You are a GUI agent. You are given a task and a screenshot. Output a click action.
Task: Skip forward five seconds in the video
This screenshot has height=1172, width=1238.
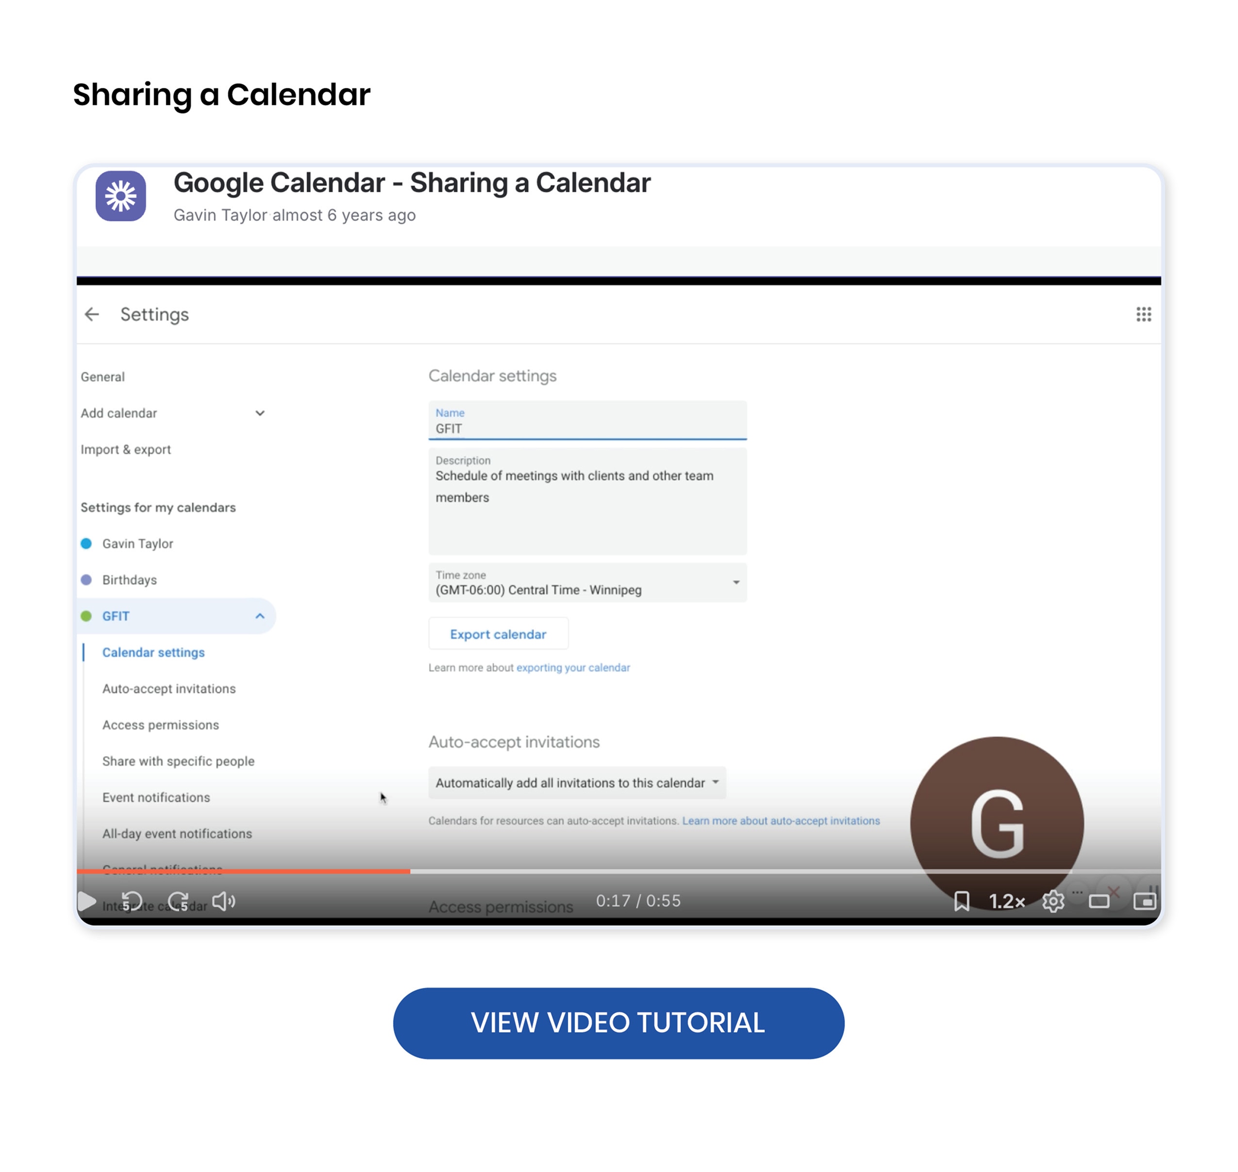(179, 901)
